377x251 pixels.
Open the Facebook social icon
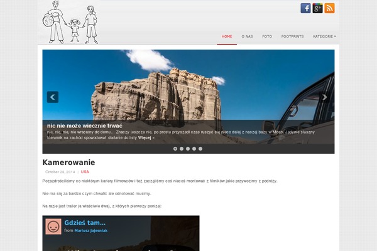pos(305,8)
